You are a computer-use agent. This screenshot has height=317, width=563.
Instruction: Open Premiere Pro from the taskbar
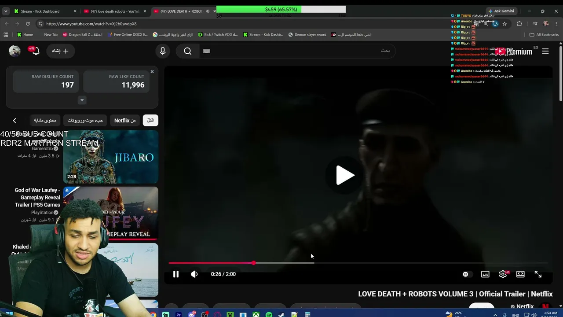(x=179, y=315)
